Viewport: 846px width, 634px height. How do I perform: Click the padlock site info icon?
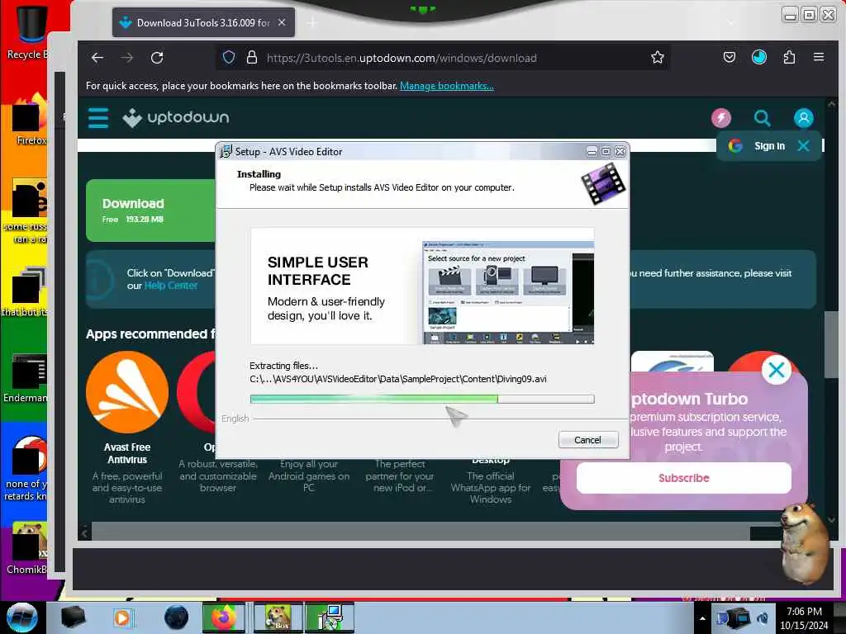(x=251, y=57)
